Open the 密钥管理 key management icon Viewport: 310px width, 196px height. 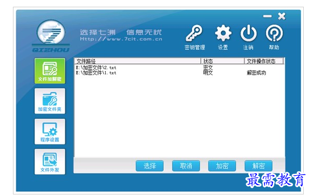point(194,37)
